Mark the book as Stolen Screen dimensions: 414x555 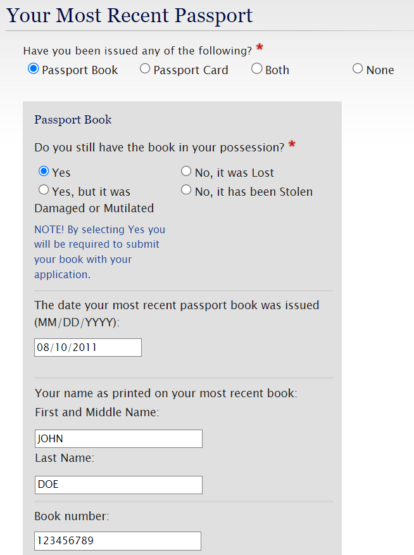pos(186,190)
